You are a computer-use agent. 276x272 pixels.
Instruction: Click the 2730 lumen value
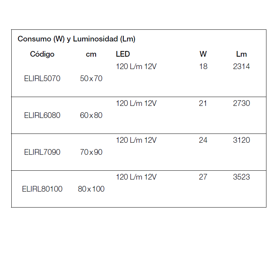point(241,103)
